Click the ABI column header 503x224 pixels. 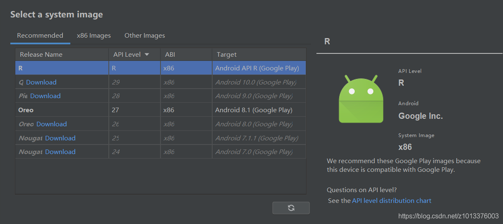click(186, 54)
